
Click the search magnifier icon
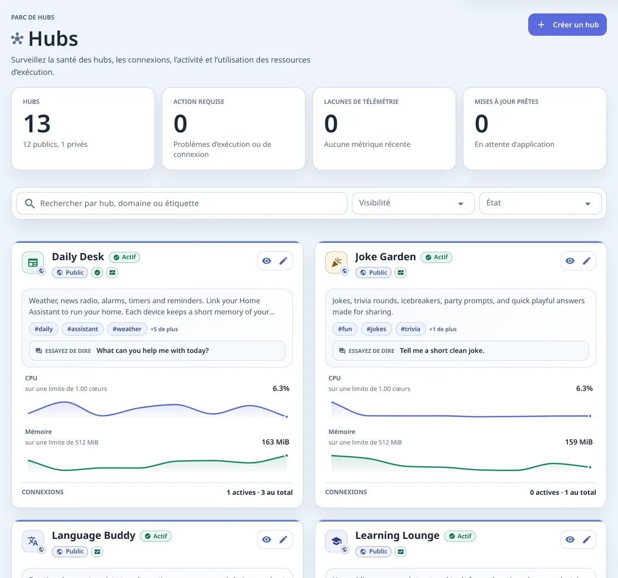(x=30, y=204)
